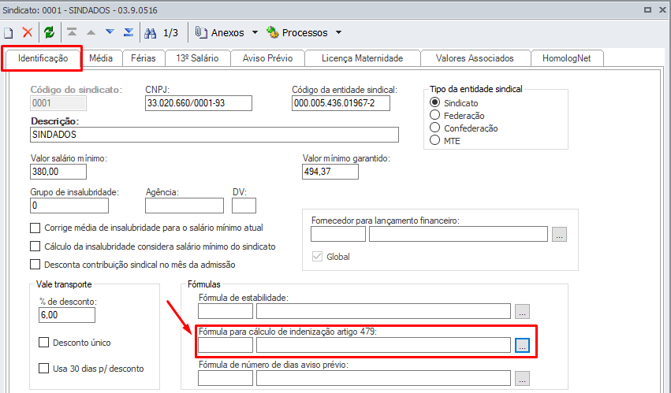This screenshot has width=671, height=393.
Task: Delete record using the red X icon
Action: tap(28, 32)
